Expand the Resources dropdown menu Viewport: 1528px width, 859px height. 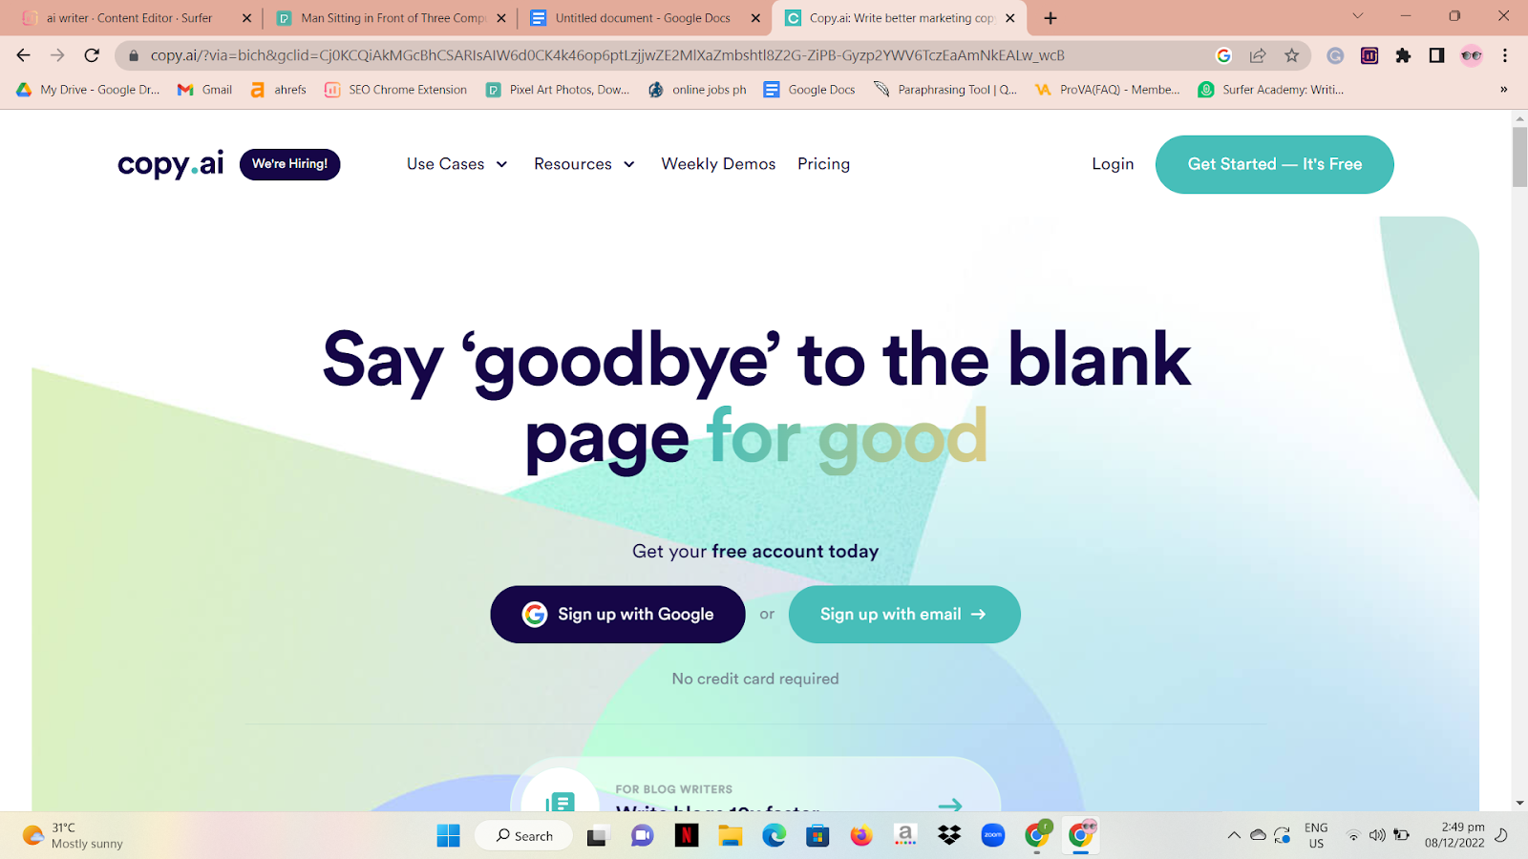click(x=584, y=164)
